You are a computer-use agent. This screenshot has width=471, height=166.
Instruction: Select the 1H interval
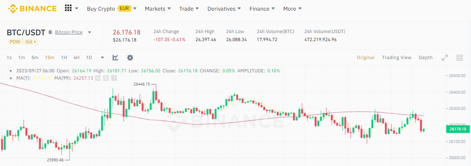click(64, 58)
